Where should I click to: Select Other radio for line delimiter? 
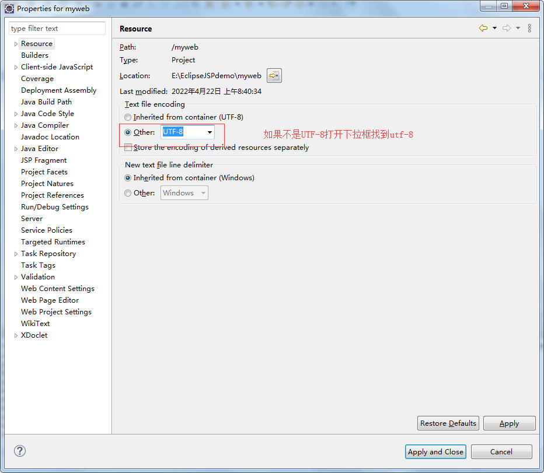point(128,192)
